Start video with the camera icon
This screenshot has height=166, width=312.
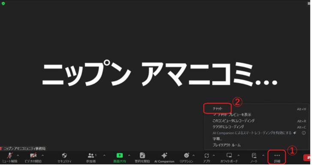(x=33, y=158)
